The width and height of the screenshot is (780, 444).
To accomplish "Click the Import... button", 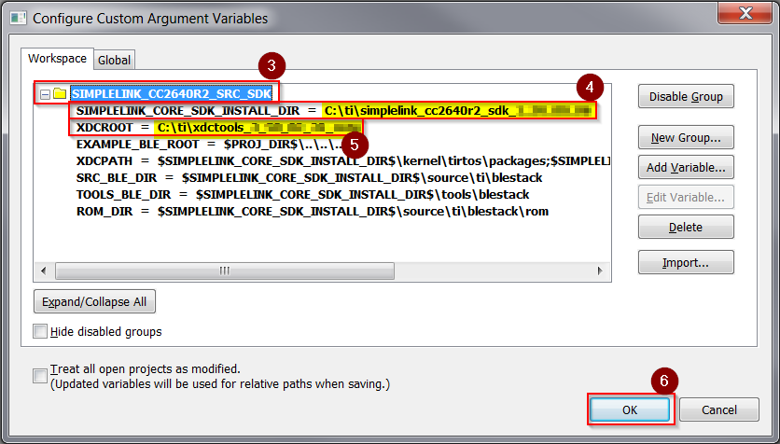I will [686, 262].
